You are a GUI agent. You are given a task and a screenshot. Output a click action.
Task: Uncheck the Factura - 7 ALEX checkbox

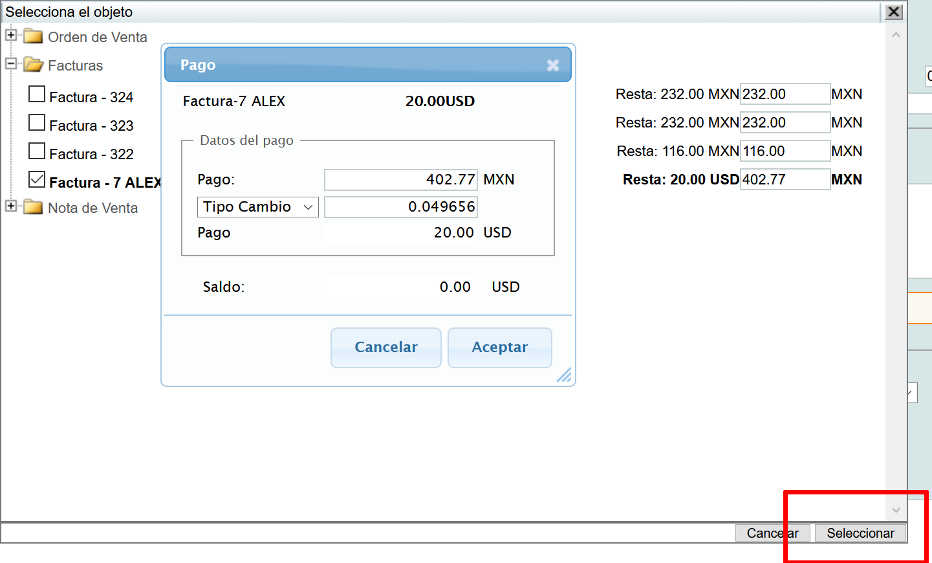coord(37,180)
